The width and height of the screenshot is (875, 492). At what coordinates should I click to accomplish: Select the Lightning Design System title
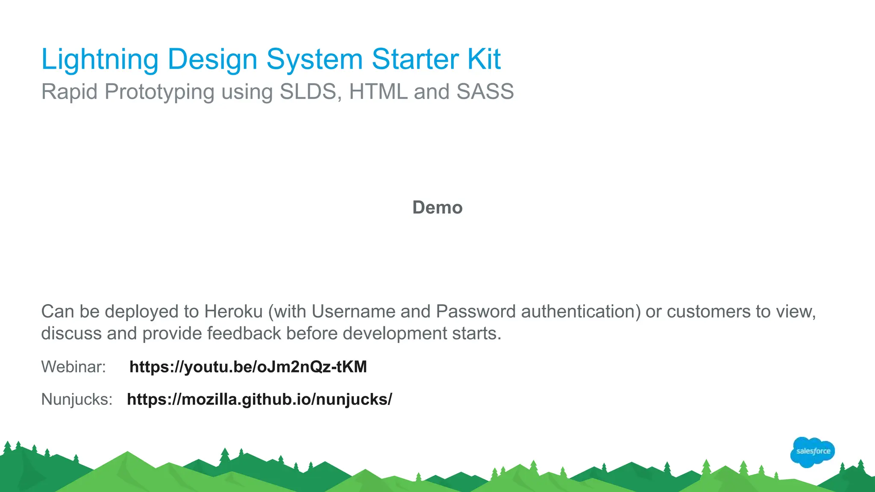pyautogui.click(x=270, y=59)
